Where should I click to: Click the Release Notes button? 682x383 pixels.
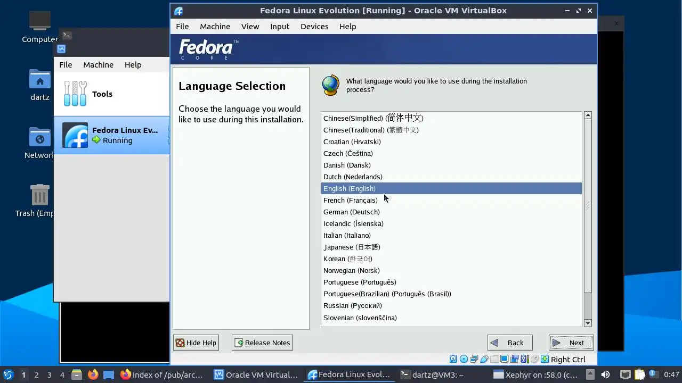tap(262, 343)
